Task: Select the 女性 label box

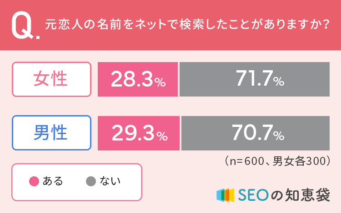Action: click(51, 79)
